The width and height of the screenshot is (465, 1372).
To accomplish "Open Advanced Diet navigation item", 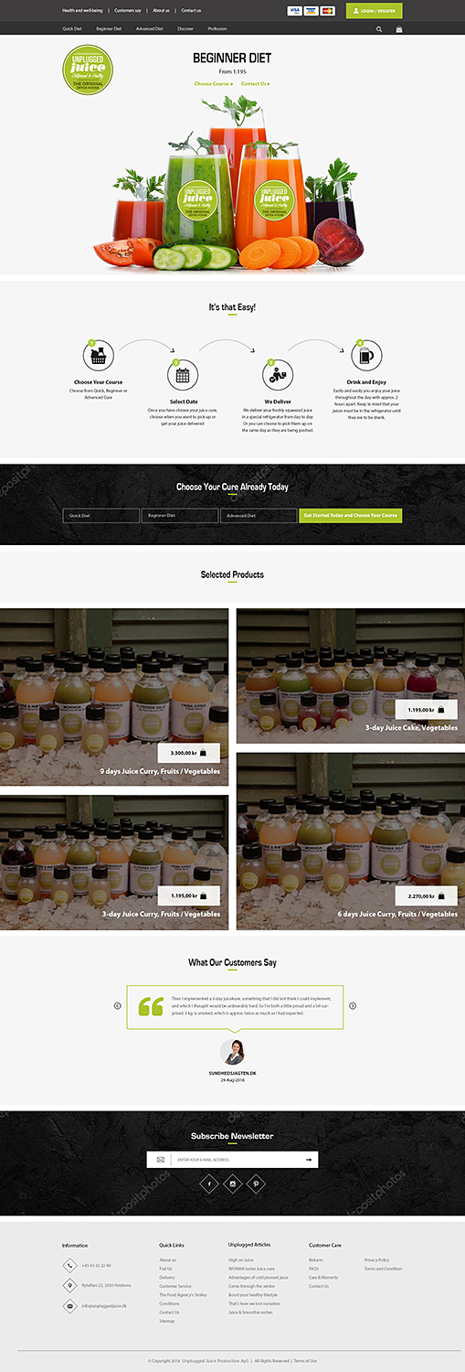I will coord(150,29).
